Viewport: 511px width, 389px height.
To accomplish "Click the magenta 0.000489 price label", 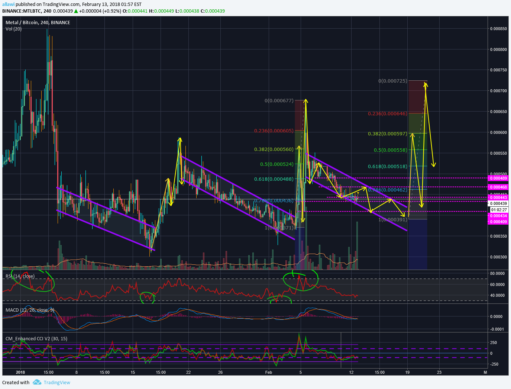I will (498, 179).
